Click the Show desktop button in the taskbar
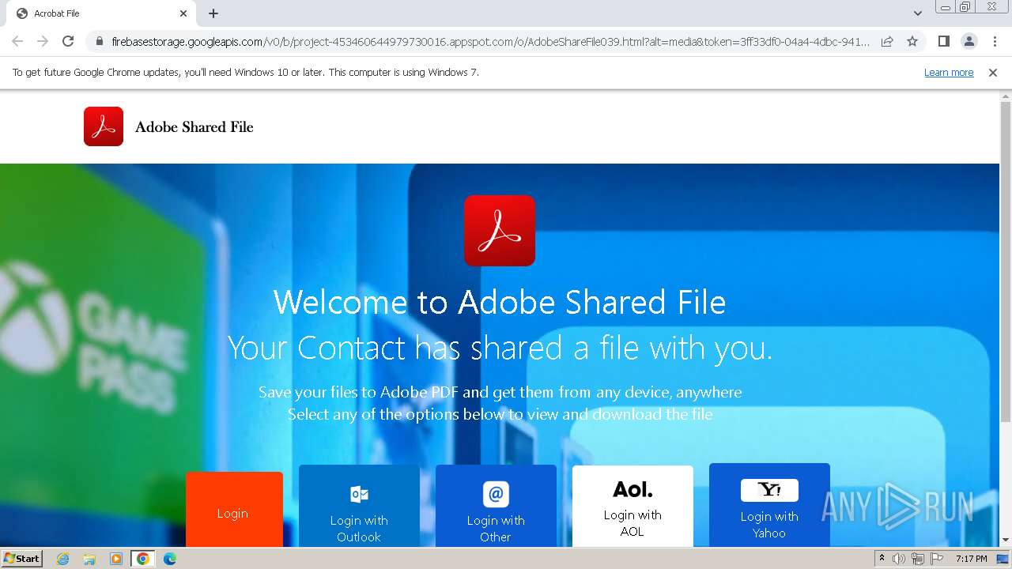The image size is (1012, 569). pos(1003,559)
